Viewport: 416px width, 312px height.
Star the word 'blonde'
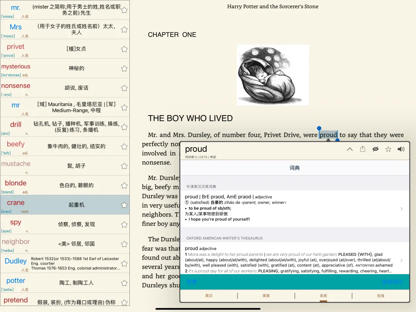tap(124, 185)
